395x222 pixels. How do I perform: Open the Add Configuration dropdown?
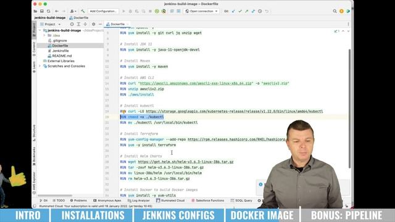(x=103, y=11)
